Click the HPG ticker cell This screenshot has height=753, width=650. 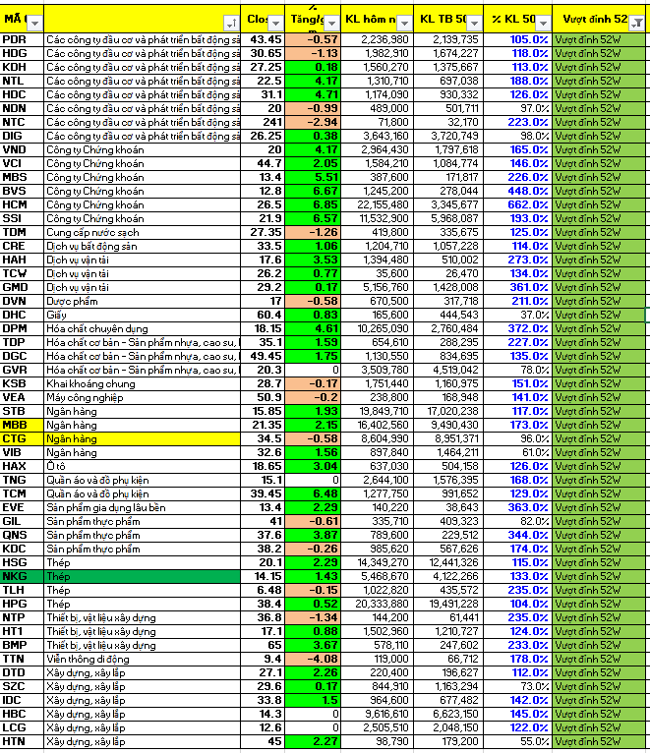point(22,603)
